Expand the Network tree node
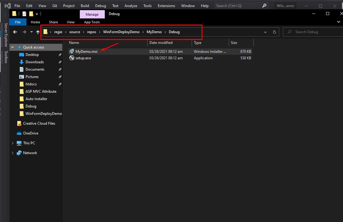This screenshot has width=343, height=222. (x=13, y=153)
